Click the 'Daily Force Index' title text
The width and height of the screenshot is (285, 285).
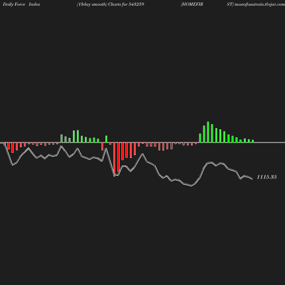21,4
